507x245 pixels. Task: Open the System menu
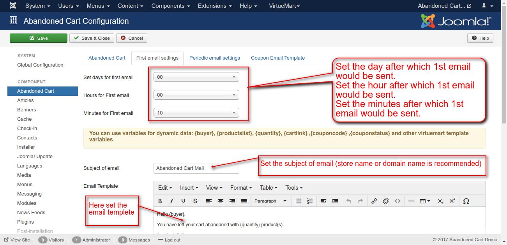(x=37, y=6)
